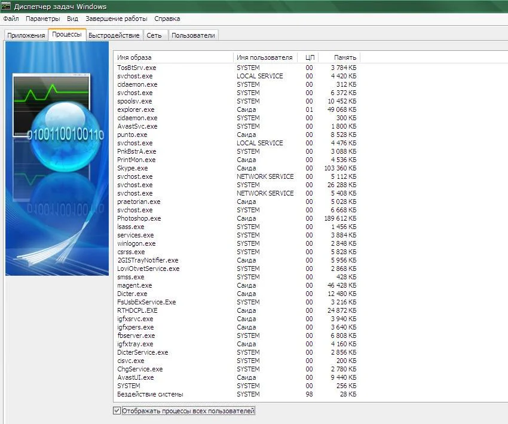The height and width of the screenshot is (424, 508).
Task: Toggle show processes from all users checkbox
Action: click(117, 411)
